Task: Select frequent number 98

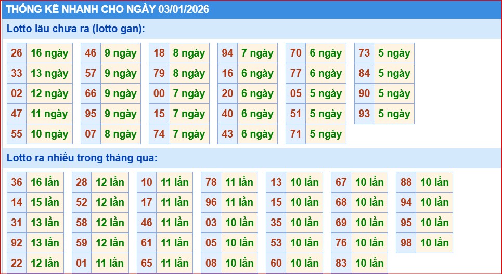Action: coord(406,243)
